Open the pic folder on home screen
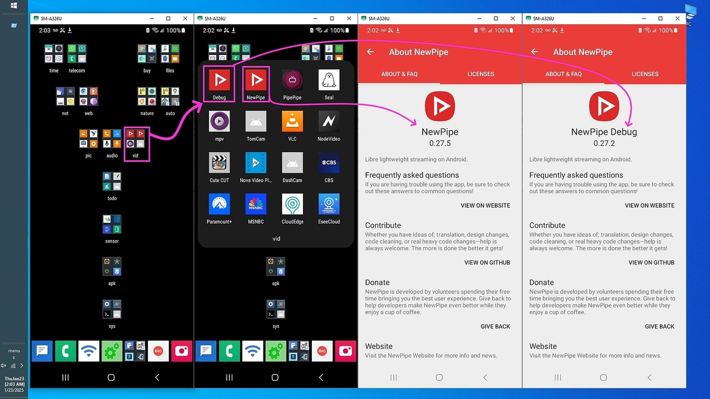 click(89, 139)
